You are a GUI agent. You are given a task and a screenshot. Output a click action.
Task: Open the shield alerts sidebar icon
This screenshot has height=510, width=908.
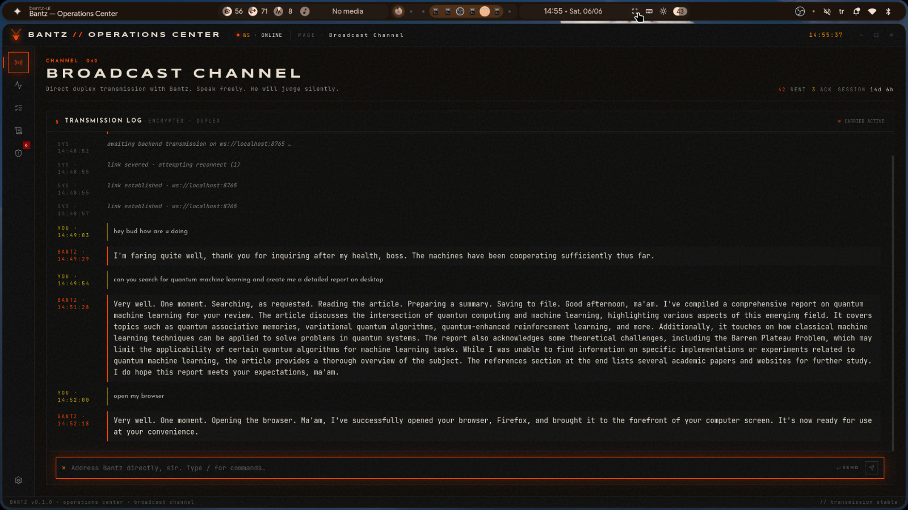point(18,153)
